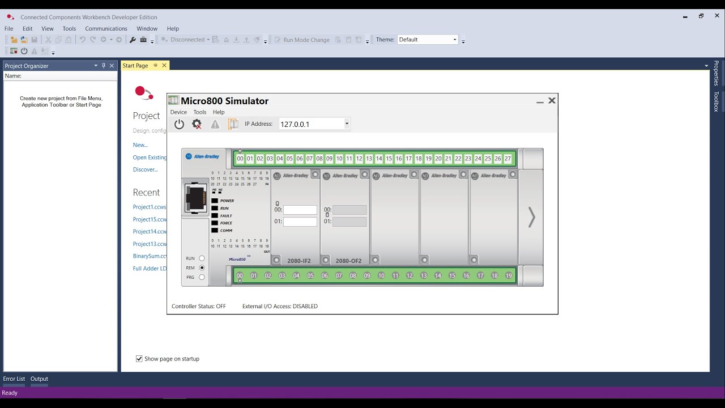This screenshot has width=725, height=408.
Task: Expand the navigate back history dropdown arrow
Action: [111, 40]
